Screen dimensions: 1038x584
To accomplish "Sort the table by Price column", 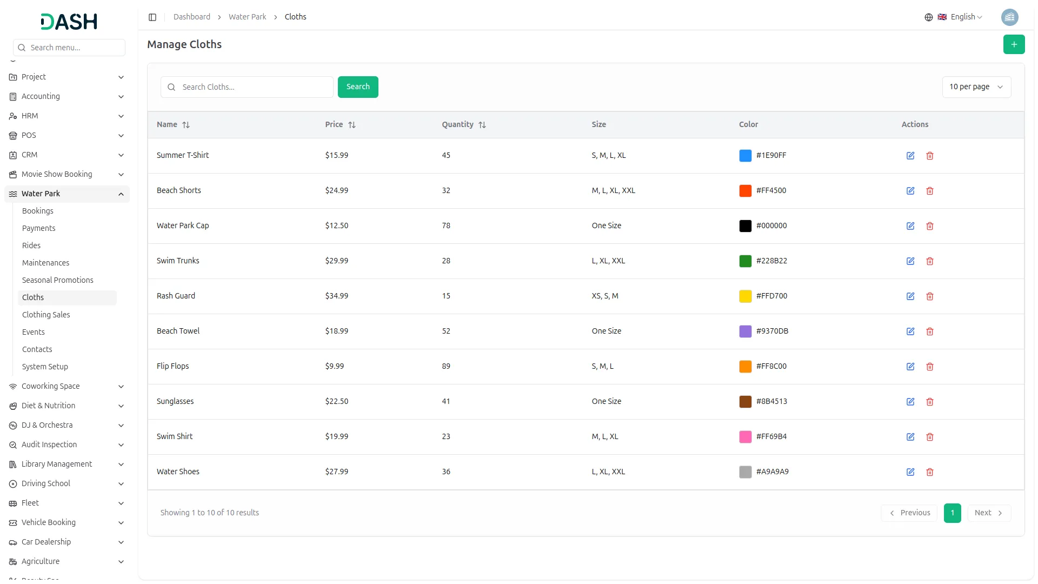I will pyautogui.click(x=352, y=125).
